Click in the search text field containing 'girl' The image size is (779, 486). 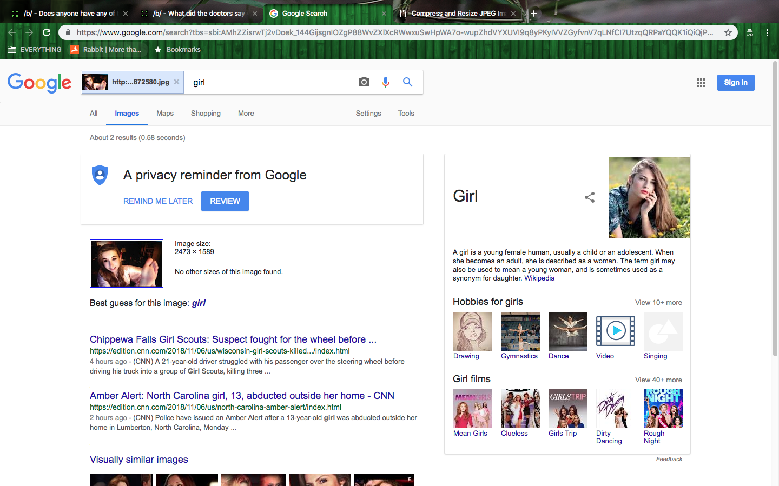point(269,82)
